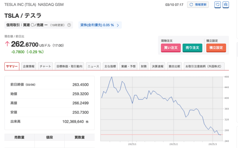Screen dimensions: 238x148
Task: Click the refresh icon in 情報更新 button
Action: click(191, 5)
